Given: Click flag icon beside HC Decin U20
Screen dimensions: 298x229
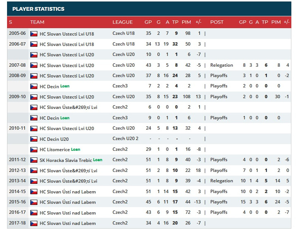Looking at the screenshot, I should [x=34, y=139].
